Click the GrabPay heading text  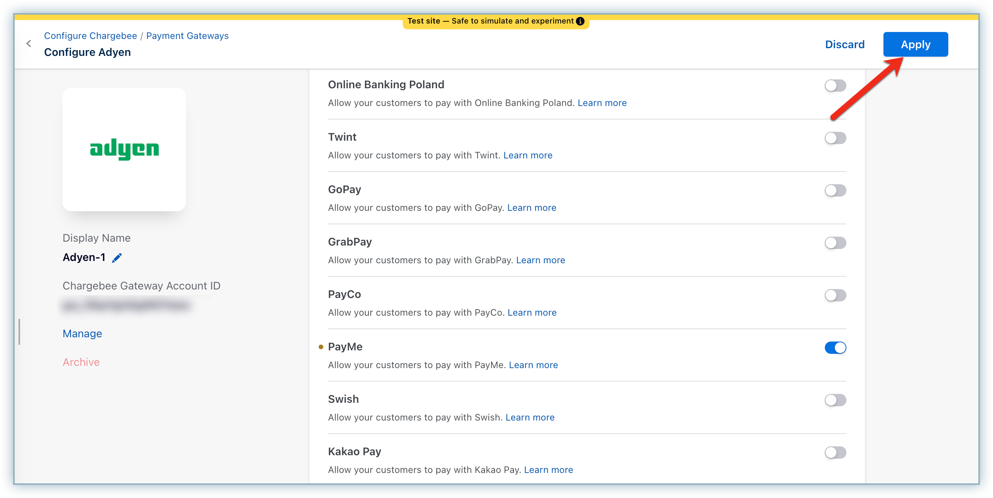(x=350, y=242)
